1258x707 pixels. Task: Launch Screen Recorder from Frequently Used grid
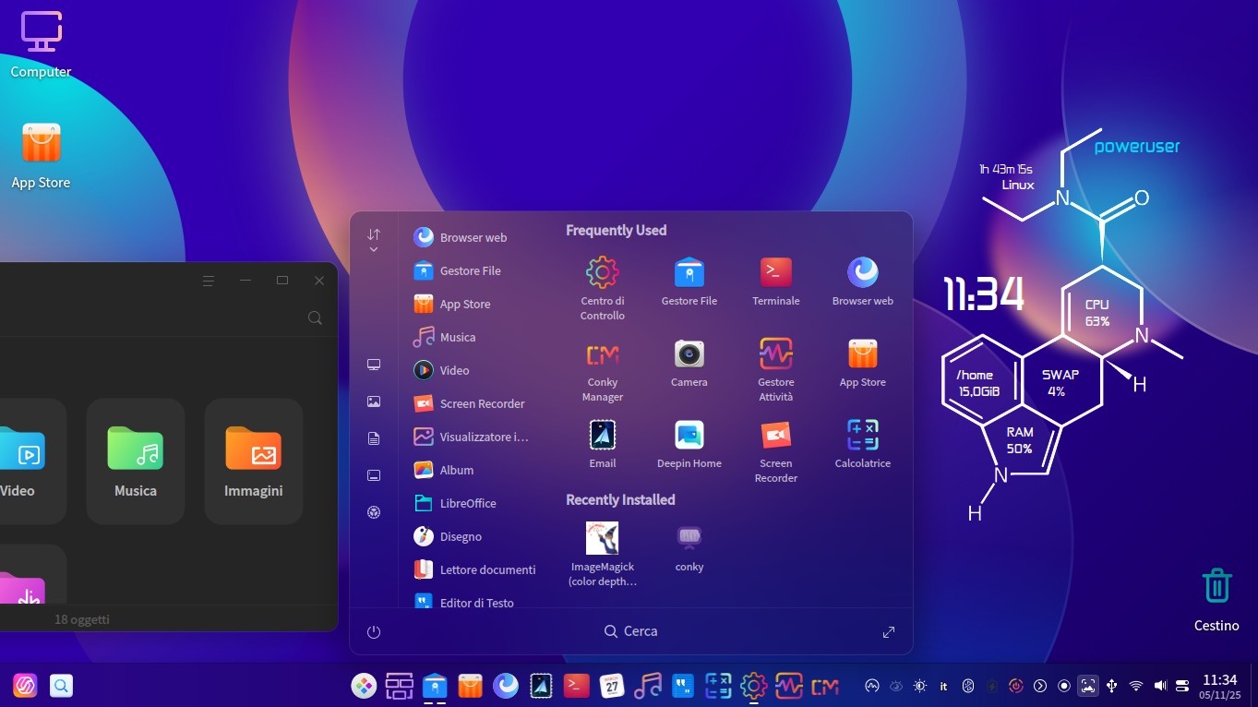(x=776, y=449)
